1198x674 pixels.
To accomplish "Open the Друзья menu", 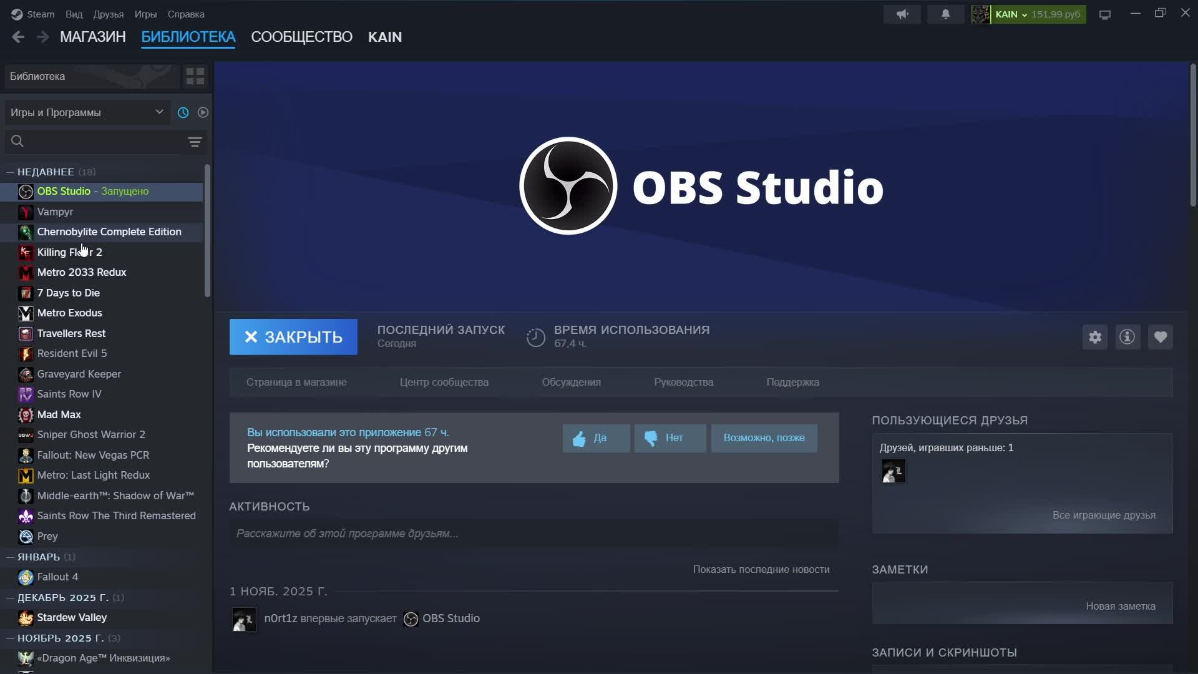I will click(x=108, y=14).
